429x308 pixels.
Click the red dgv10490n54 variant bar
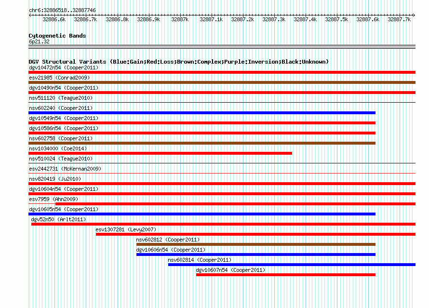[222, 93]
